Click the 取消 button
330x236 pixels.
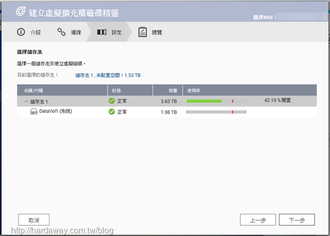point(34,220)
